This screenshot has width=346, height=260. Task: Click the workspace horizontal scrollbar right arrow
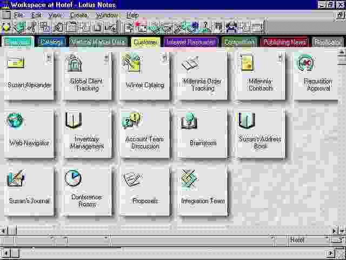click(335, 231)
